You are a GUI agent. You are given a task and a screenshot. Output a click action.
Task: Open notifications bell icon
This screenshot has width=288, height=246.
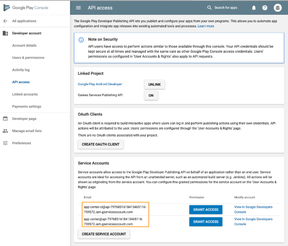254,8
